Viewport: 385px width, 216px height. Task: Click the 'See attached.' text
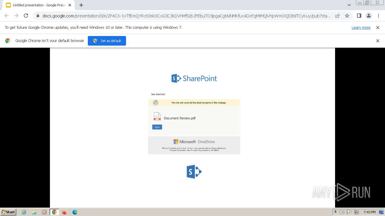[x=158, y=94]
